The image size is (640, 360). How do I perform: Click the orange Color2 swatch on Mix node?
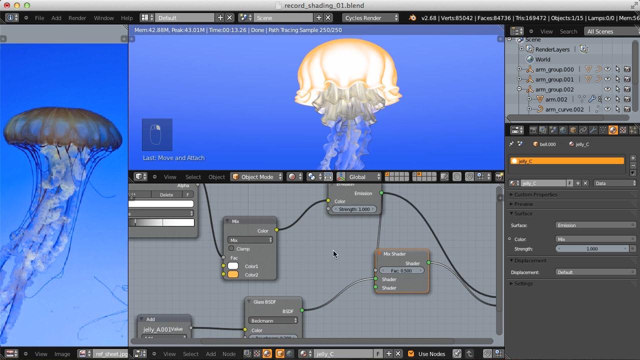point(233,274)
